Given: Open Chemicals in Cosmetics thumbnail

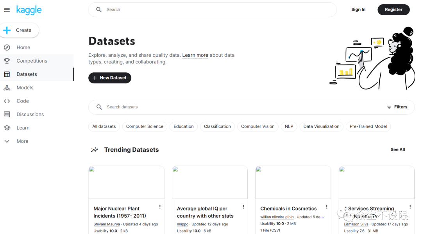Looking at the screenshot, I should click(293, 182).
